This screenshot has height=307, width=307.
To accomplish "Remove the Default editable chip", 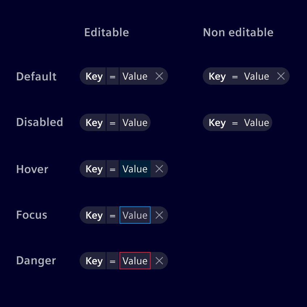I will pos(159,76).
